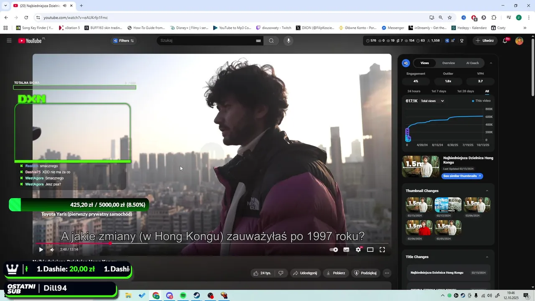Reload the page in Chrome
The image size is (535, 301).
(x=26, y=18)
